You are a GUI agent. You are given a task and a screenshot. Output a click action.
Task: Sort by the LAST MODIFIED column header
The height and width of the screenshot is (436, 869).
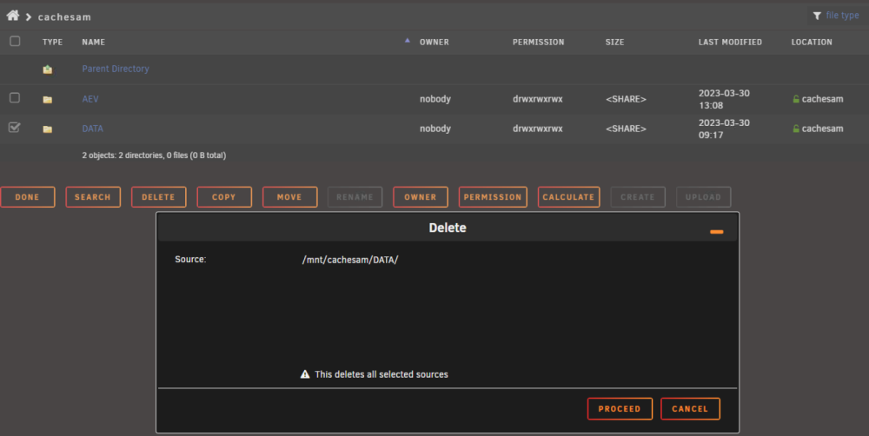coord(730,42)
